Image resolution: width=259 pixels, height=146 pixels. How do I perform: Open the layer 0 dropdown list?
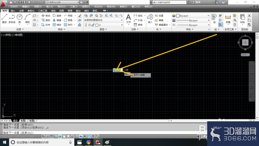click(103, 25)
